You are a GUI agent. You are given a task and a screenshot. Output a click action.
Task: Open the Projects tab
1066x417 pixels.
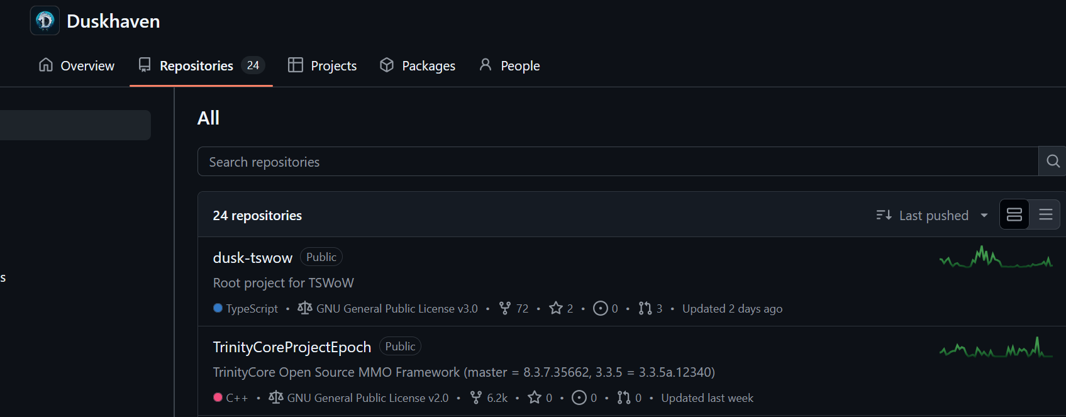322,65
